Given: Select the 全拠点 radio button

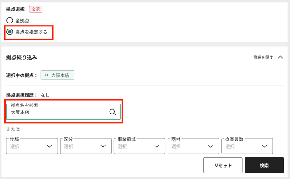Looking at the screenshot, I should point(10,20).
